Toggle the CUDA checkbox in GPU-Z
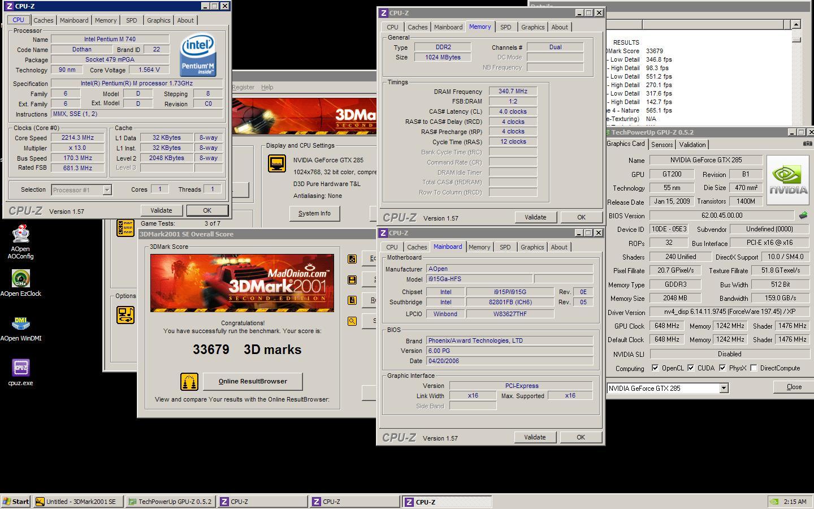Image resolution: width=814 pixels, height=509 pixels. pos(691,368)
